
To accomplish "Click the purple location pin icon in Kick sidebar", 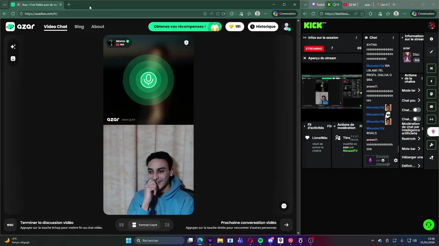I will [x=433, y=132].
